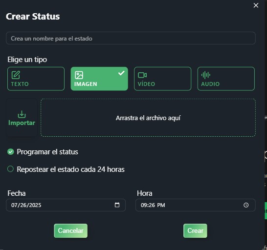This screenshot has height=250, width=267.
Task: Select the Texto pencil icon
Action: coord(16,75)
